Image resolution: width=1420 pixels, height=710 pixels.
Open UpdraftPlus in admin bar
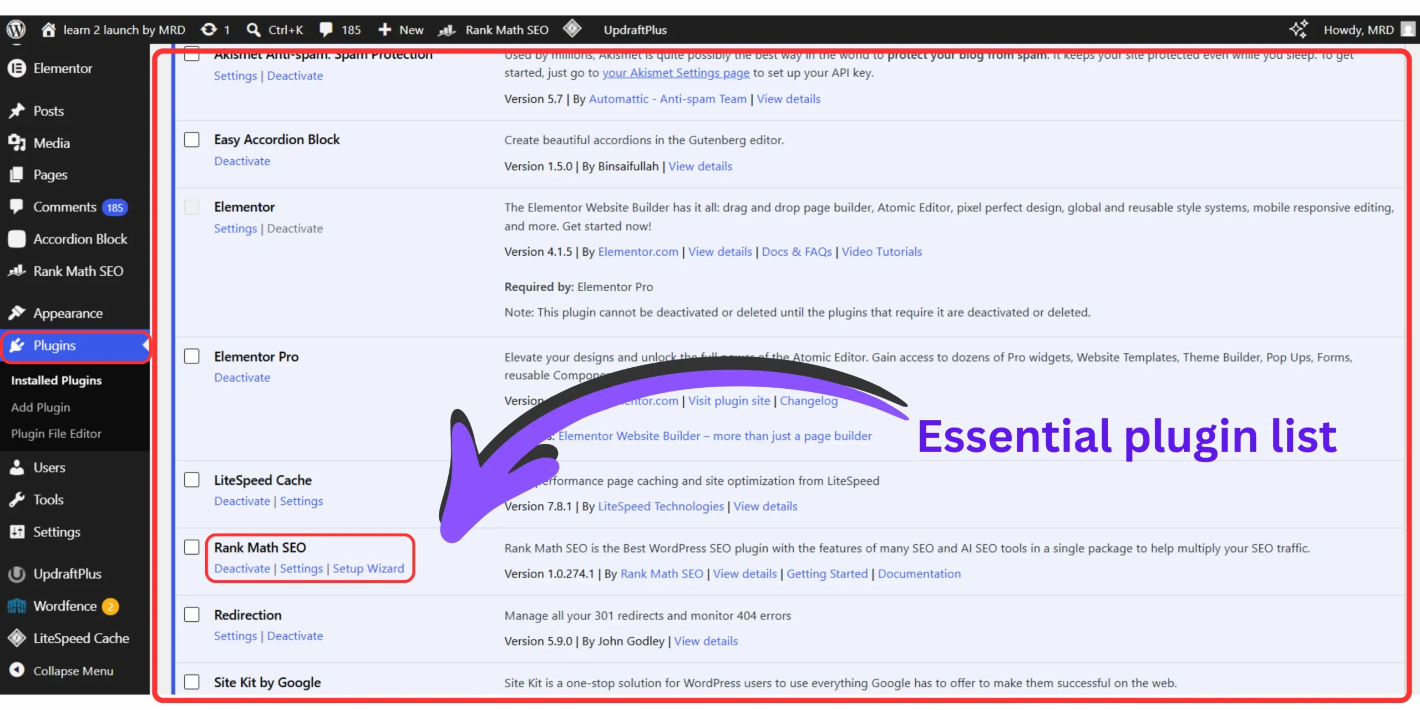tap(635, 30)
